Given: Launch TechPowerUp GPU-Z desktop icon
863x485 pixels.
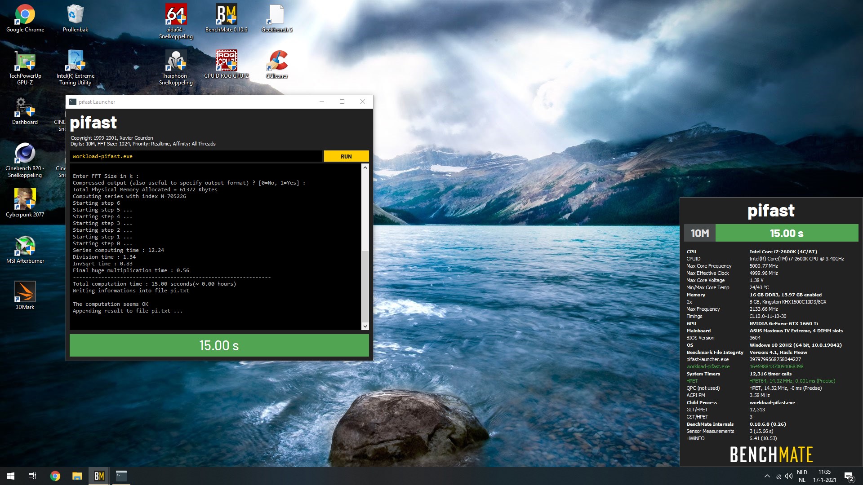Looking at the screenshot, I should pyautogui.click(x=25, y=68).
